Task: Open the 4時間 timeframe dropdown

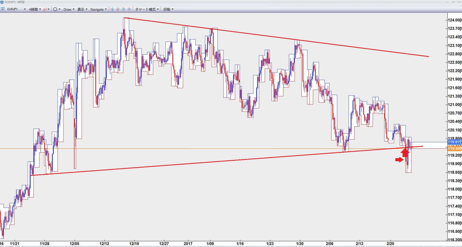Action: pos(35,9)
